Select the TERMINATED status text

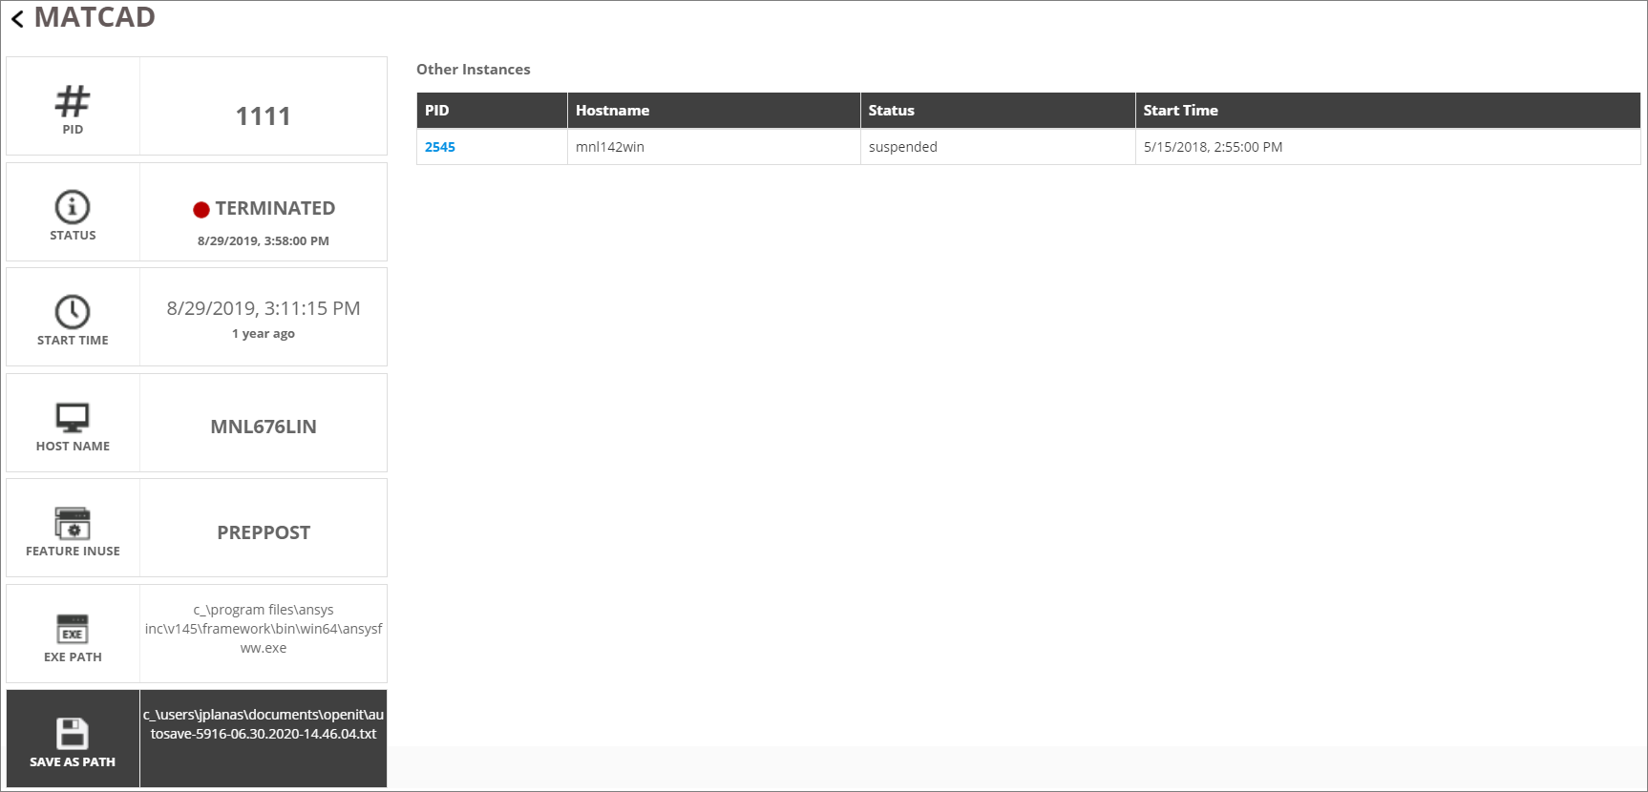tap(275, 208)
